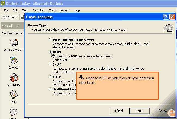Image resolution: width=177 pixels, height=119 pixels.
Task: Open the Notes shortcut icon
Action: (x=14, y=112)
